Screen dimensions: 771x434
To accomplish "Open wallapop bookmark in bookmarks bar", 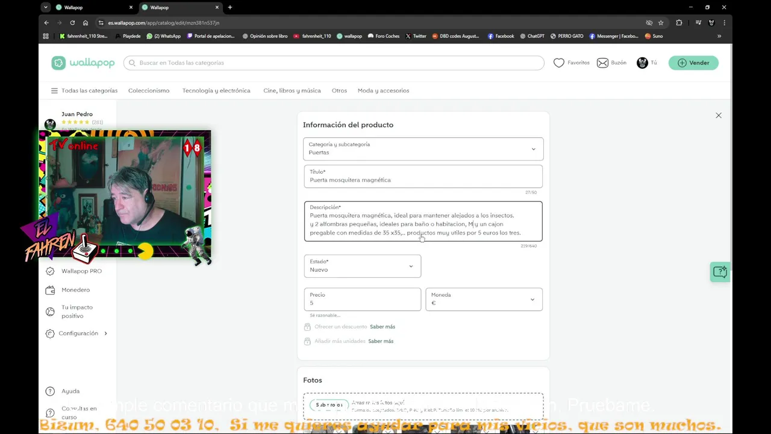I will 349,36.
